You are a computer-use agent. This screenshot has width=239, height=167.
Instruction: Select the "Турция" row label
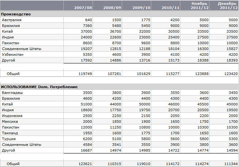(x=9, y=139)
